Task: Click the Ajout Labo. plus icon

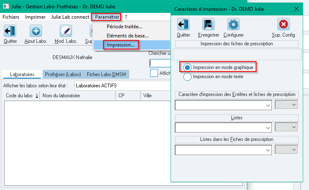Action: (x=36, y=31)
